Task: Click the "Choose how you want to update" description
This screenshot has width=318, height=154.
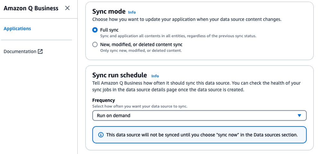Action: click(187, 19)
